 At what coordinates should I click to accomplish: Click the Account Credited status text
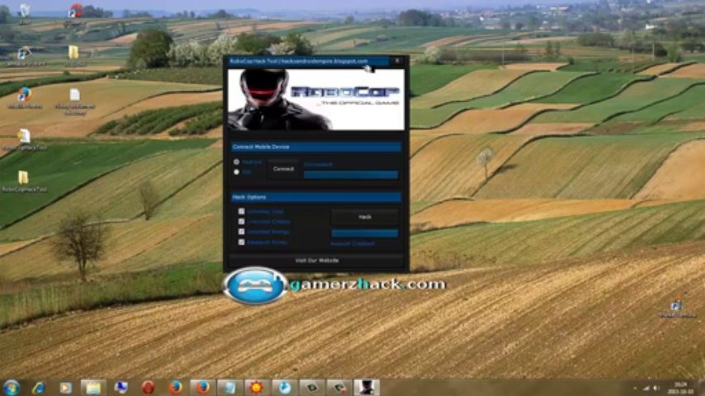pyautogui.click(x=353, y=243)
